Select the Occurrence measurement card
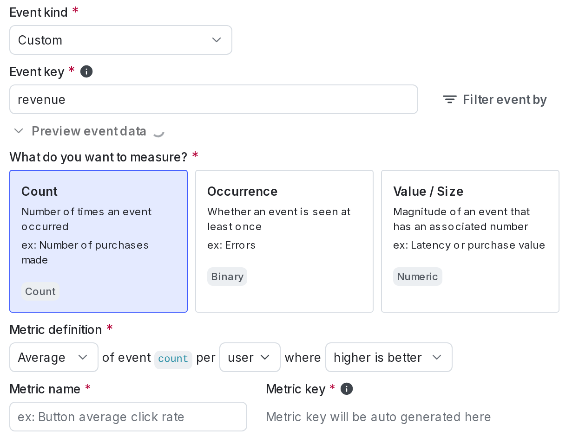This screenshot has width=579, height=437. (x=284, y=241)
